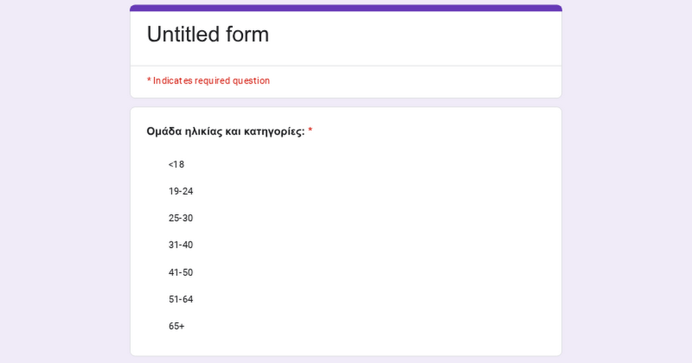The image size is (692, 363).
Task: Choose the 19-24 age group
Action: click(180, 191)
